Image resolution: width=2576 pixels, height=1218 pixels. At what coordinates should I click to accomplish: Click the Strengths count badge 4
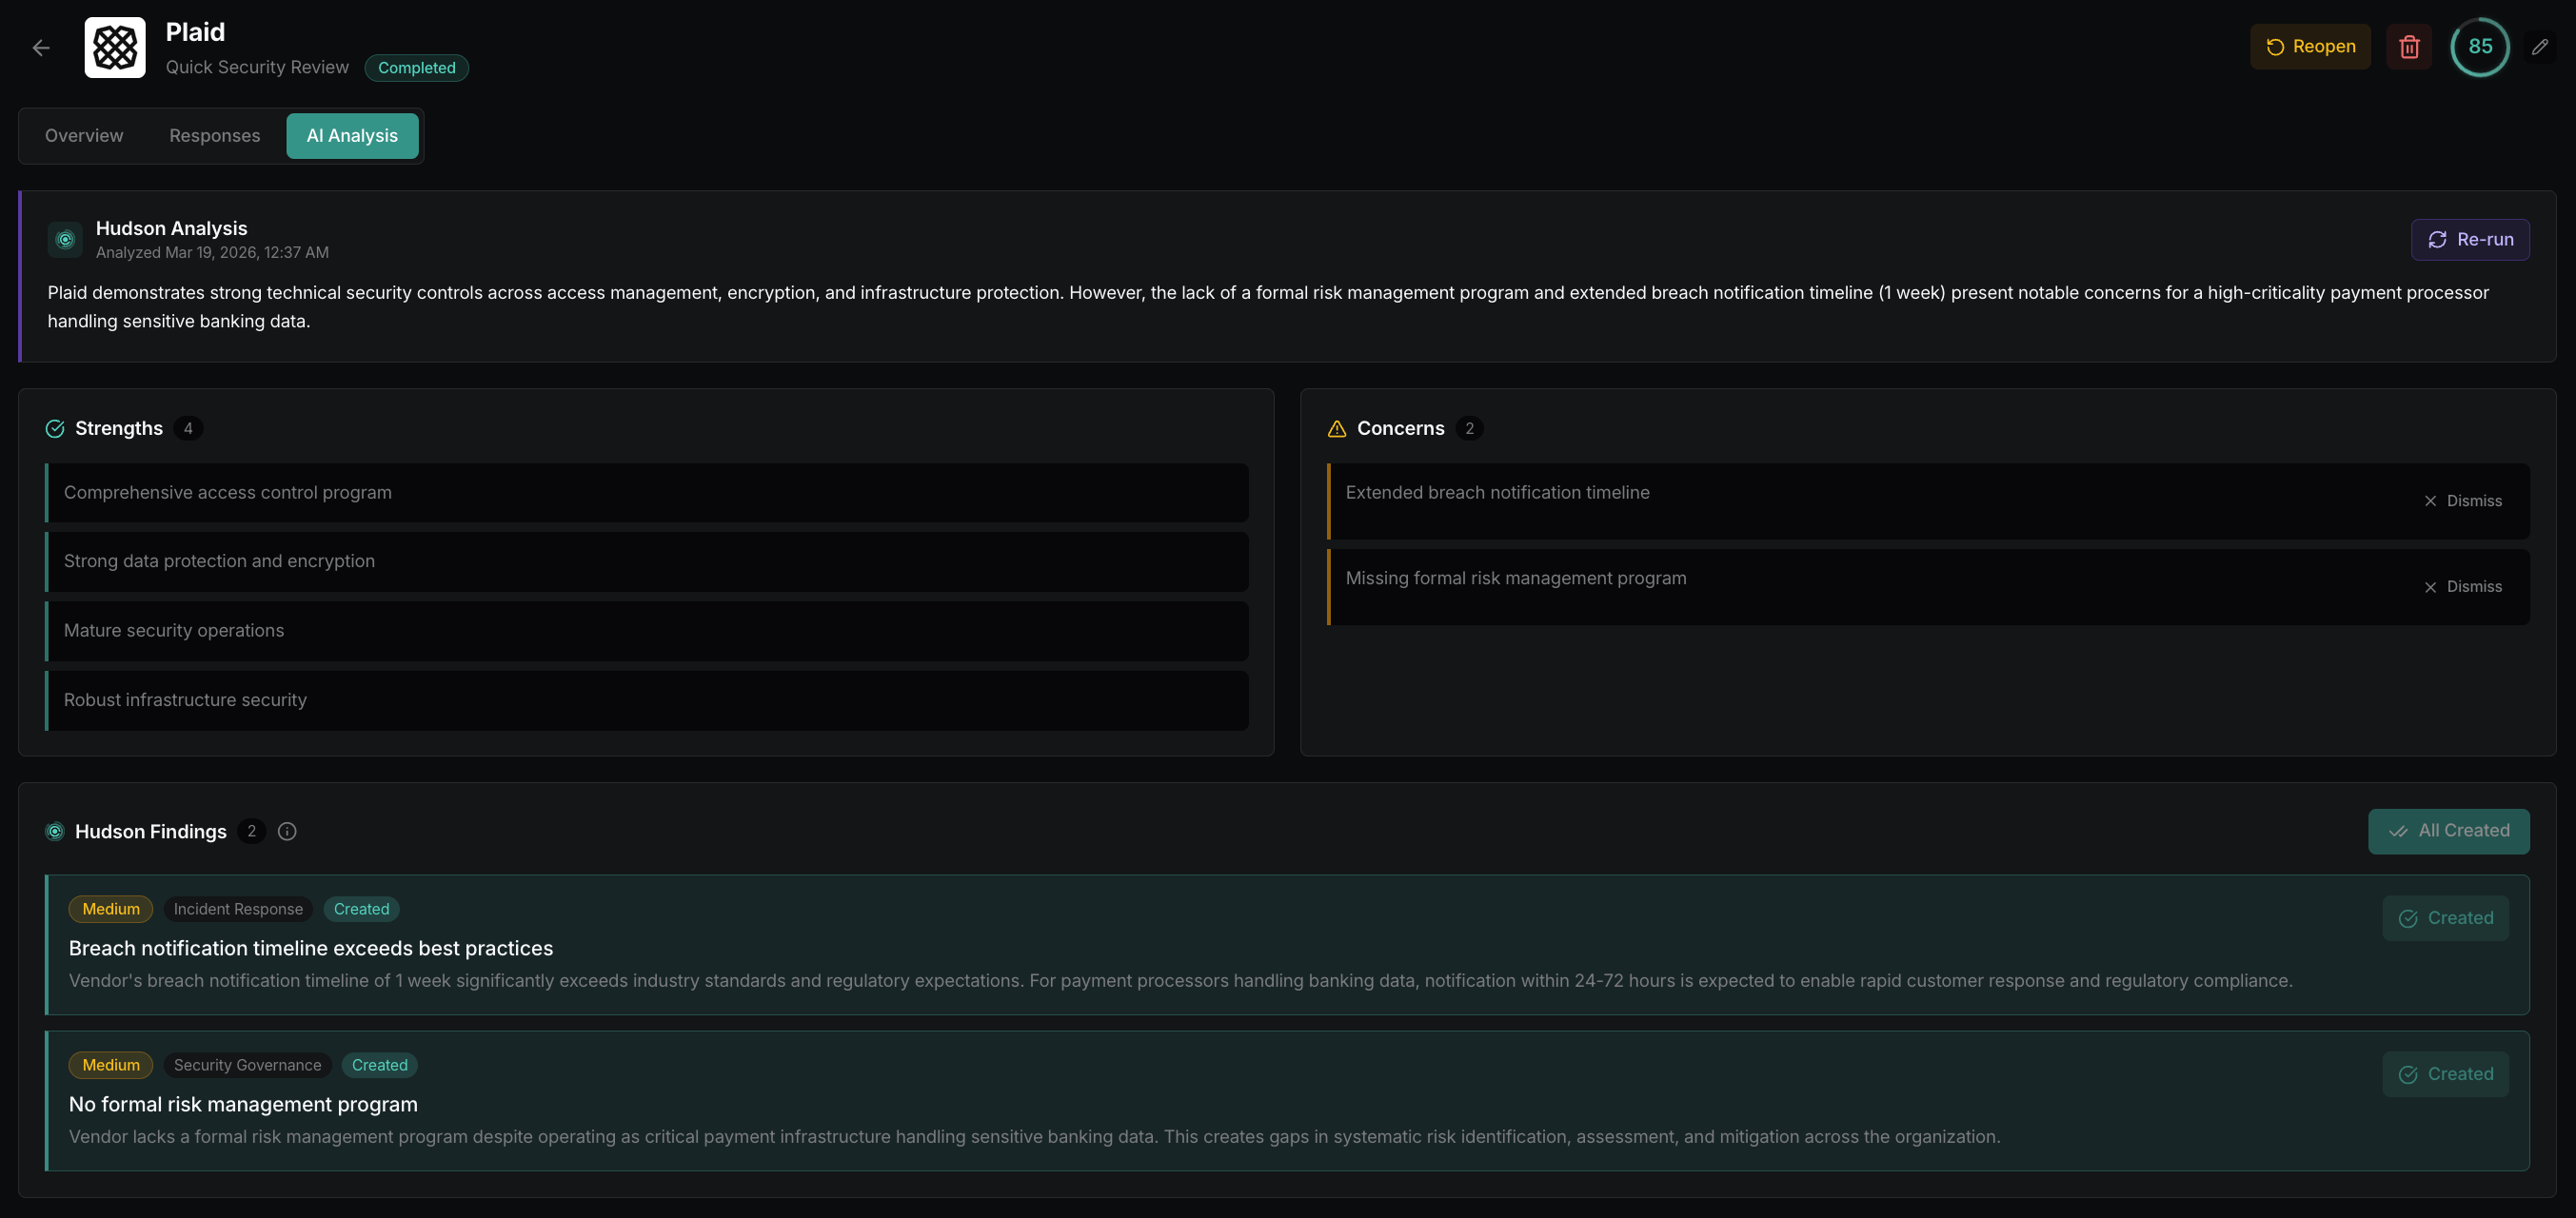pyautogui.click(x=188, y=428)
